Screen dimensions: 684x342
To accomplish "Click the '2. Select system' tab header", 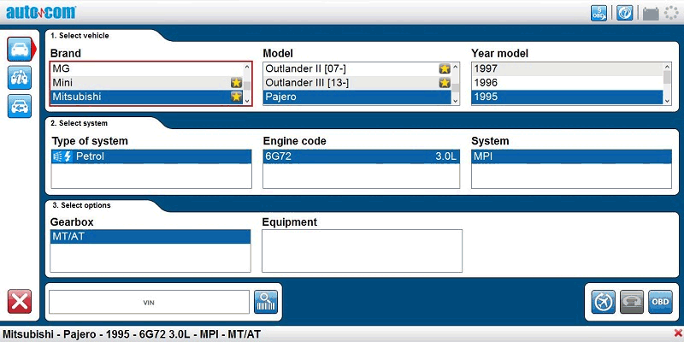I will point(79,123).
